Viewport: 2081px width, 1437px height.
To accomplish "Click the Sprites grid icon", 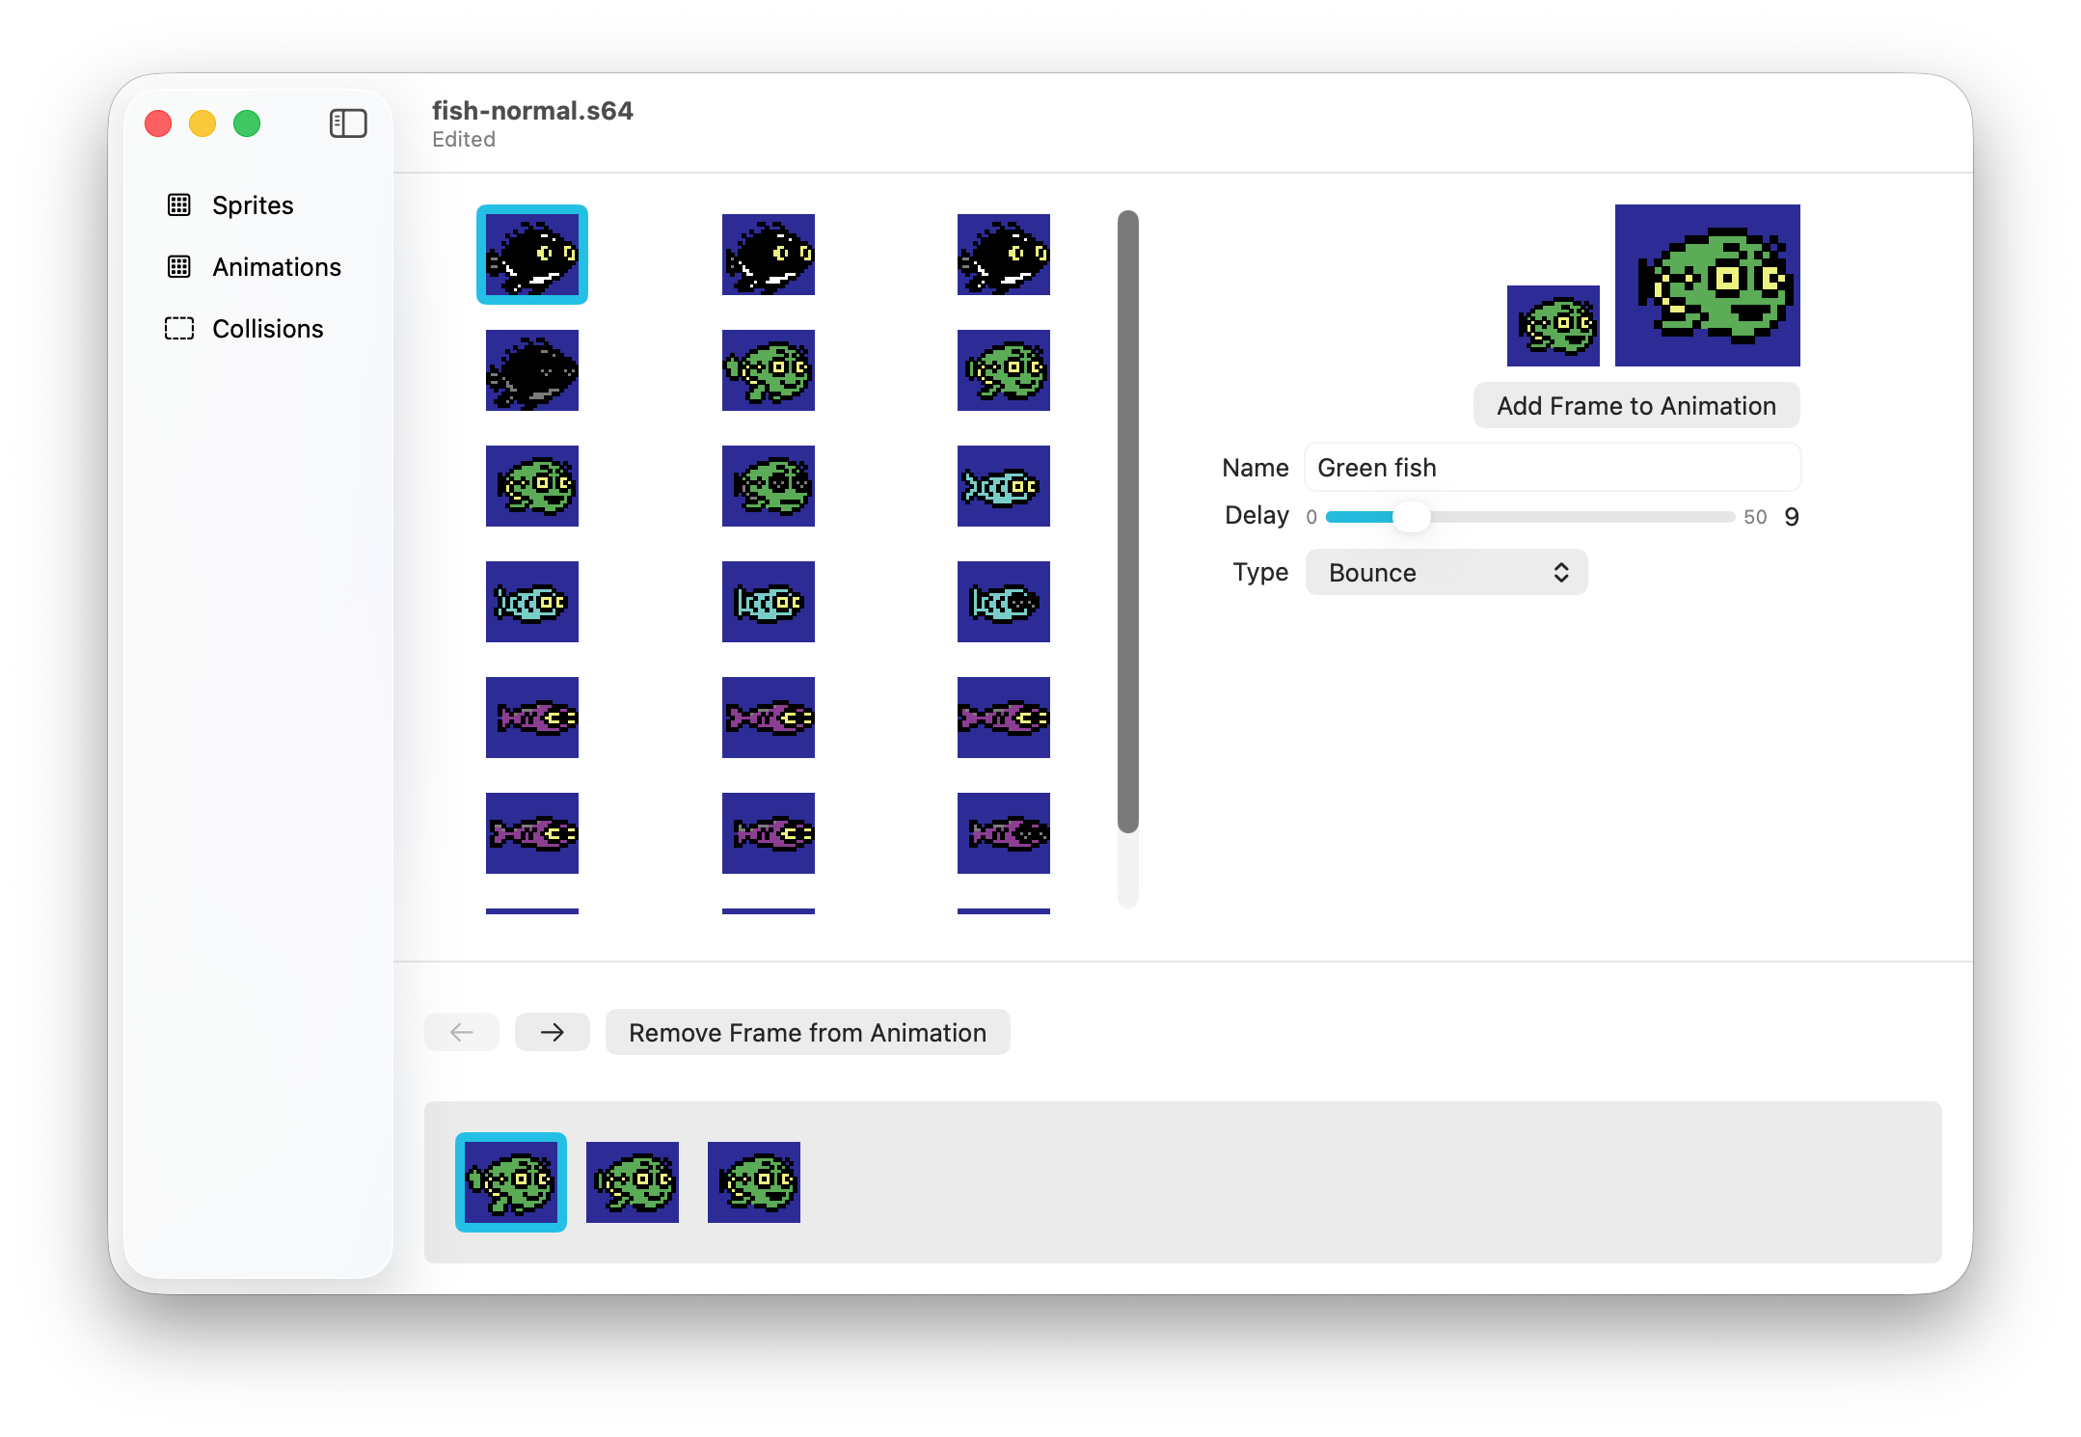I will pyautogui.click(x=179, y=205).
